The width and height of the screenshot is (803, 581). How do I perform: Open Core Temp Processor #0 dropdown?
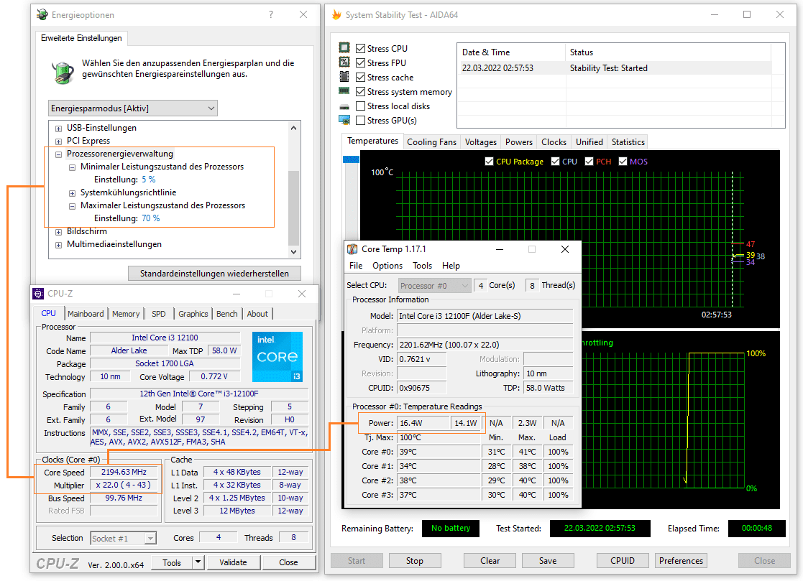tap(434, 285)
